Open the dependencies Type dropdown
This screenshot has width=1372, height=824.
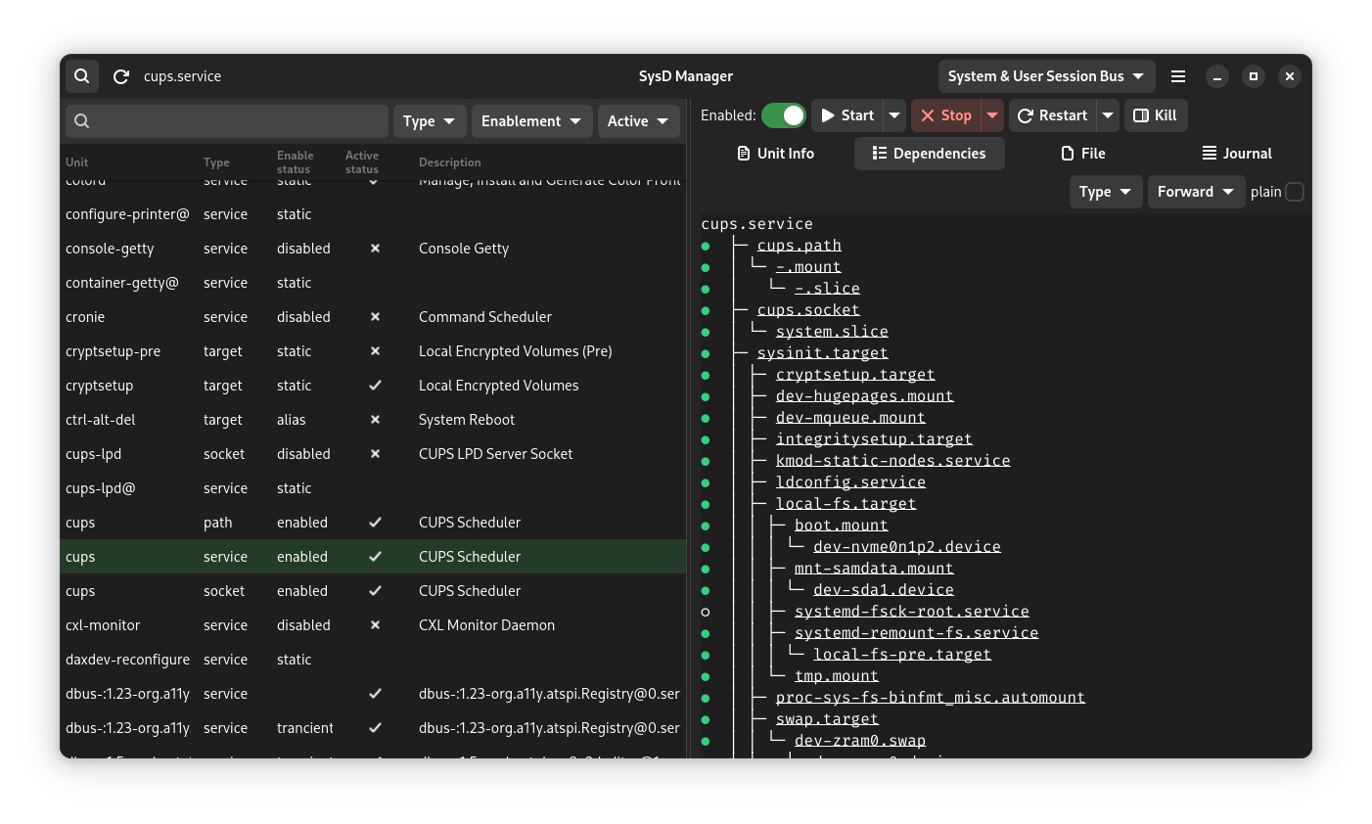pos(1105,192)
